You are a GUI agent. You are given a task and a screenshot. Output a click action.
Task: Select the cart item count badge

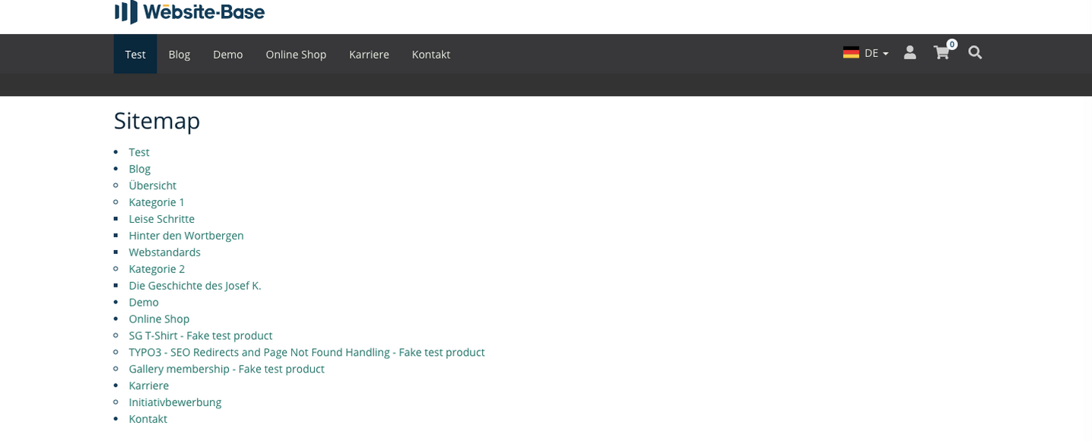coord(951,43)
